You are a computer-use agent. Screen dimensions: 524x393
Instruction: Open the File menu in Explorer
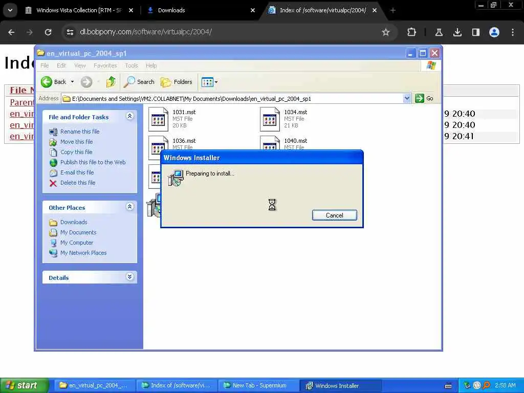click(45, 65)
